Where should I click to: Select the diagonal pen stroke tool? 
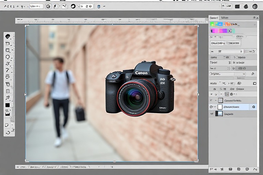click(8, 70)
